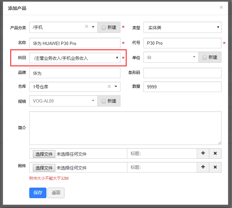This screenshot has width=232, height=208.
Task: Expand the 科目 dropdown 主营业务收入/手机业务收入
Action: [75, 58]
